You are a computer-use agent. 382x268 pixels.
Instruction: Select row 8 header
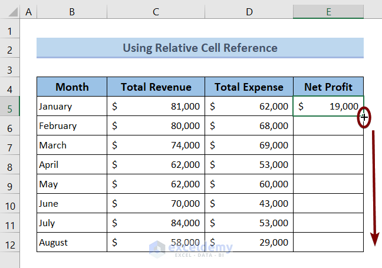[x=10, y=165]
